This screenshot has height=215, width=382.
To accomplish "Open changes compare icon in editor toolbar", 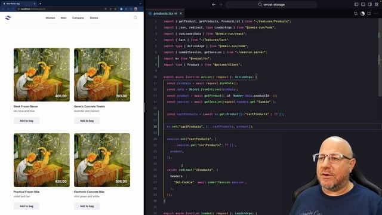I will (356, 14).
